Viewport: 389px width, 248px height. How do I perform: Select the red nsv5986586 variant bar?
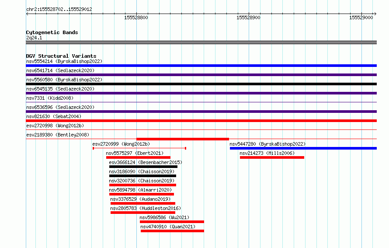pyautogui.click(x=172, y=222)
